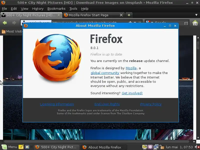200x150 pixels.
Task: Click the Get involved! link
Action: click(132, 93)
